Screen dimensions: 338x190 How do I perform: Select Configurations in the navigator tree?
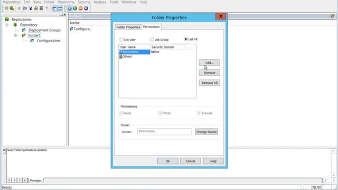pos(49,41)
